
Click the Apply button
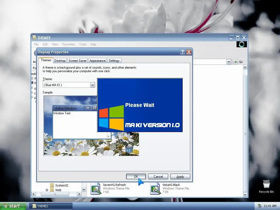(180, 176)
